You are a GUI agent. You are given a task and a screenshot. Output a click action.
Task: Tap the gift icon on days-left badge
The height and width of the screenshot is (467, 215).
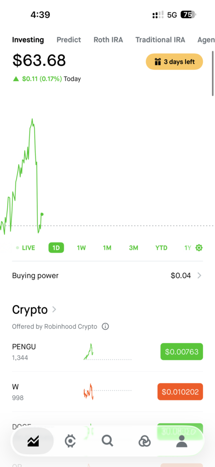pyautogui.click(x=158, y=62)
